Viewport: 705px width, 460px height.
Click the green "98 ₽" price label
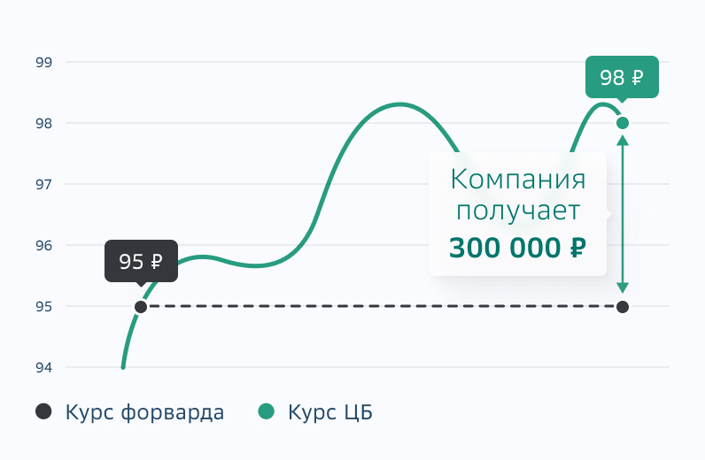pos(622,77)
